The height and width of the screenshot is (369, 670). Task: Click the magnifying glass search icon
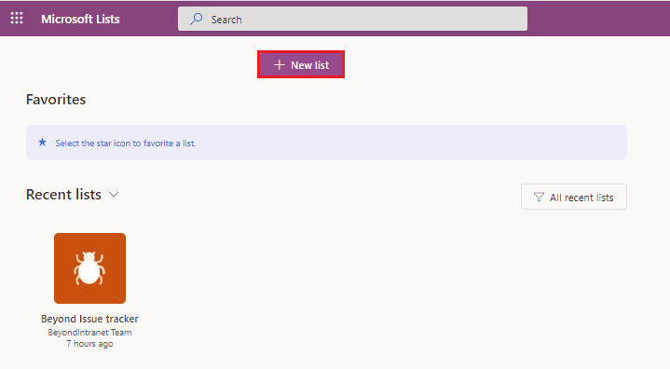coord(196,19)
